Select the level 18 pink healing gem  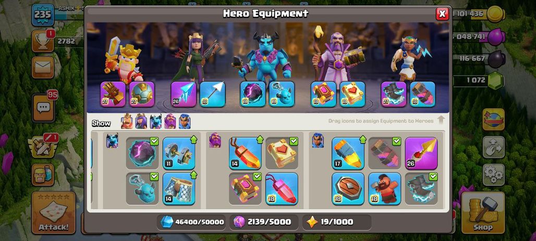pyautogui.click(x=282, y=188)
